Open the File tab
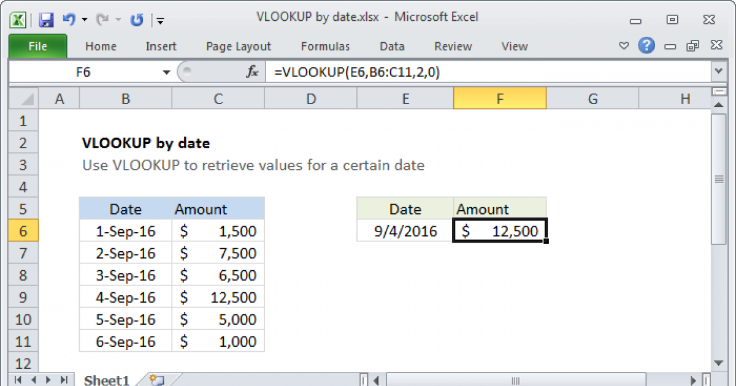The height and width of the screenshot is (386, 736). coord(38,46)
